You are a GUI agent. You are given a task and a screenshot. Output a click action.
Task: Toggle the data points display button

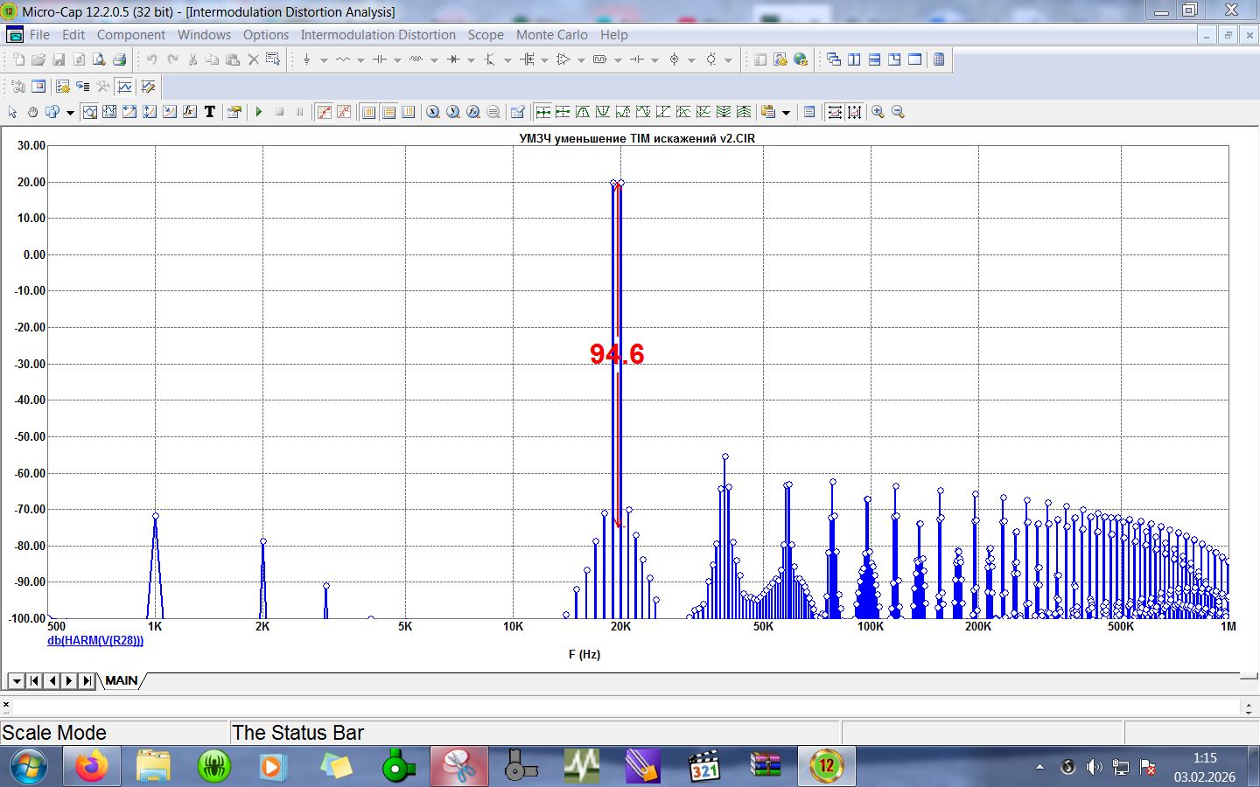[x=324, y=112]
